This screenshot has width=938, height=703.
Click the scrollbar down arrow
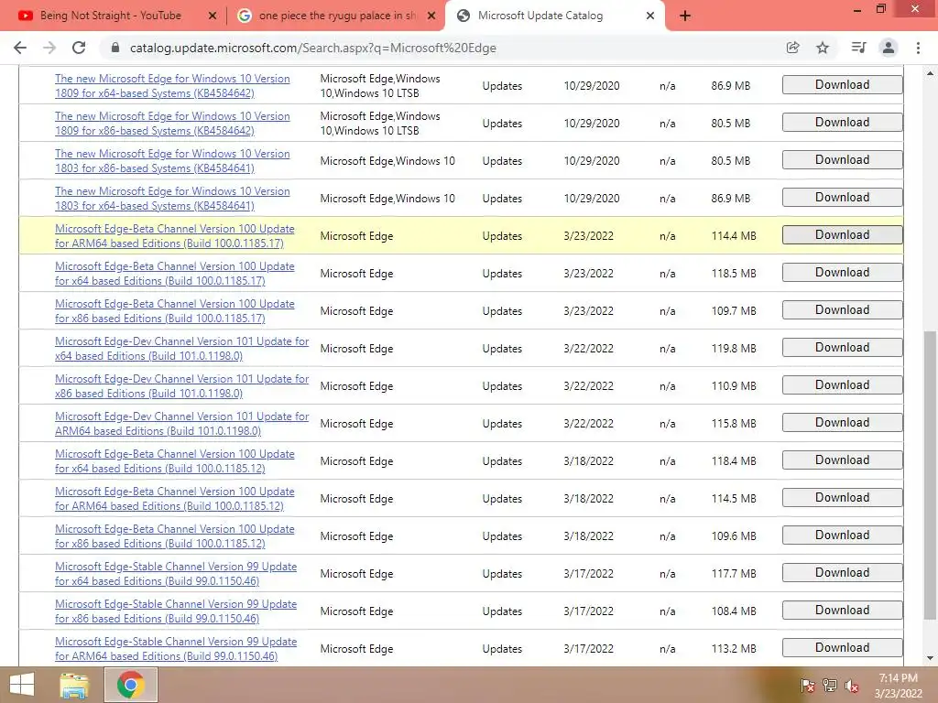tap(930, 659)
